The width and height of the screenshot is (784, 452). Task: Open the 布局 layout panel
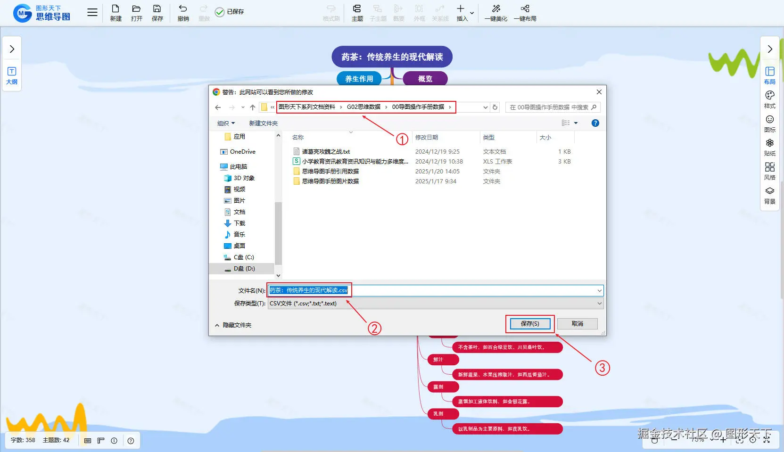coord(770,75)
